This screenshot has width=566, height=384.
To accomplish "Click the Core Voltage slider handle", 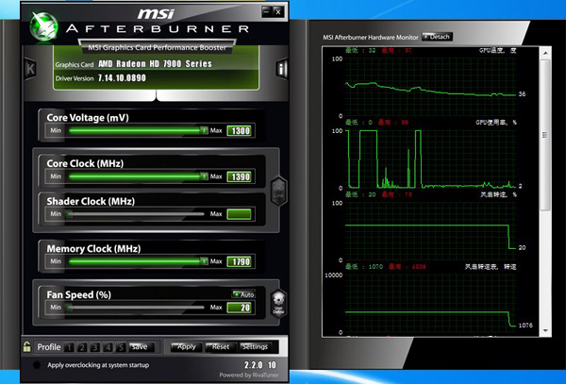I will click(x=205, y=130).
